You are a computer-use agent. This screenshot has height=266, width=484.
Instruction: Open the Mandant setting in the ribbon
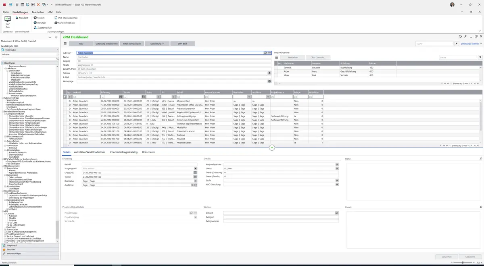pyautogui.click(x=22, y=18)
